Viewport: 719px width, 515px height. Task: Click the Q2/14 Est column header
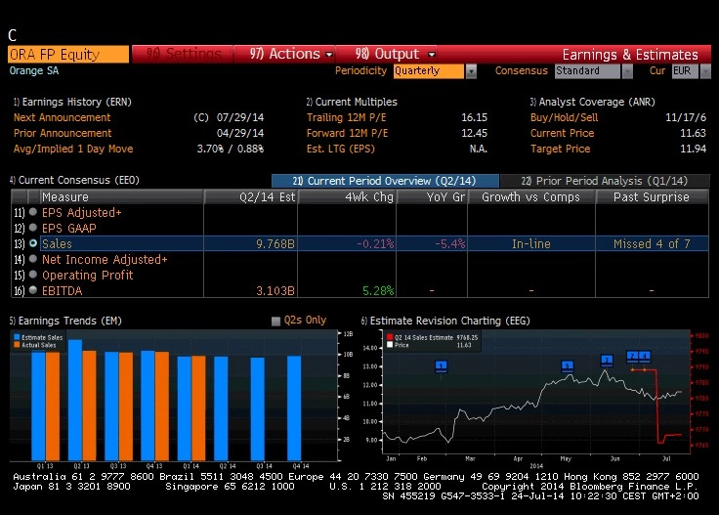251,197
